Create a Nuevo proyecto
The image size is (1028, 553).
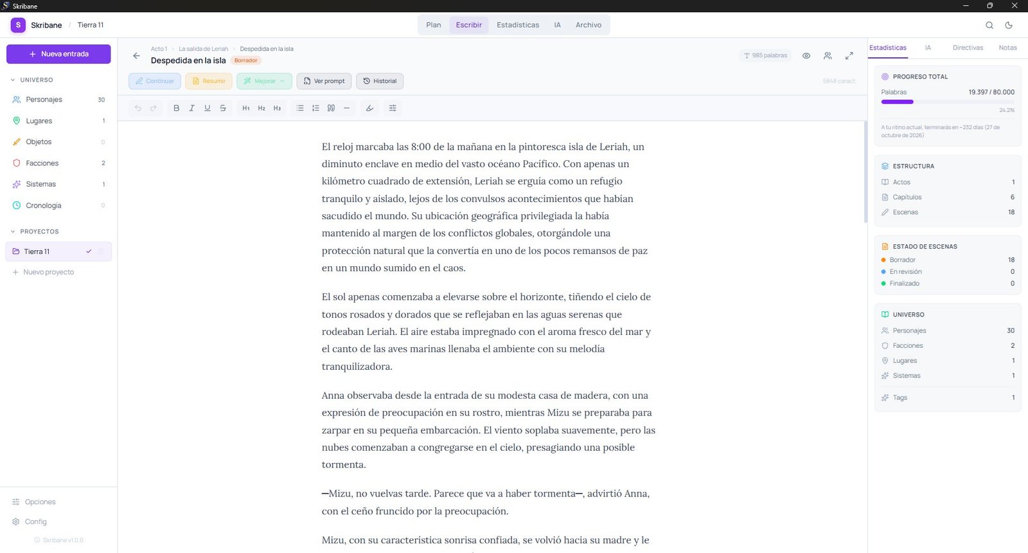[x=43, y=272]
